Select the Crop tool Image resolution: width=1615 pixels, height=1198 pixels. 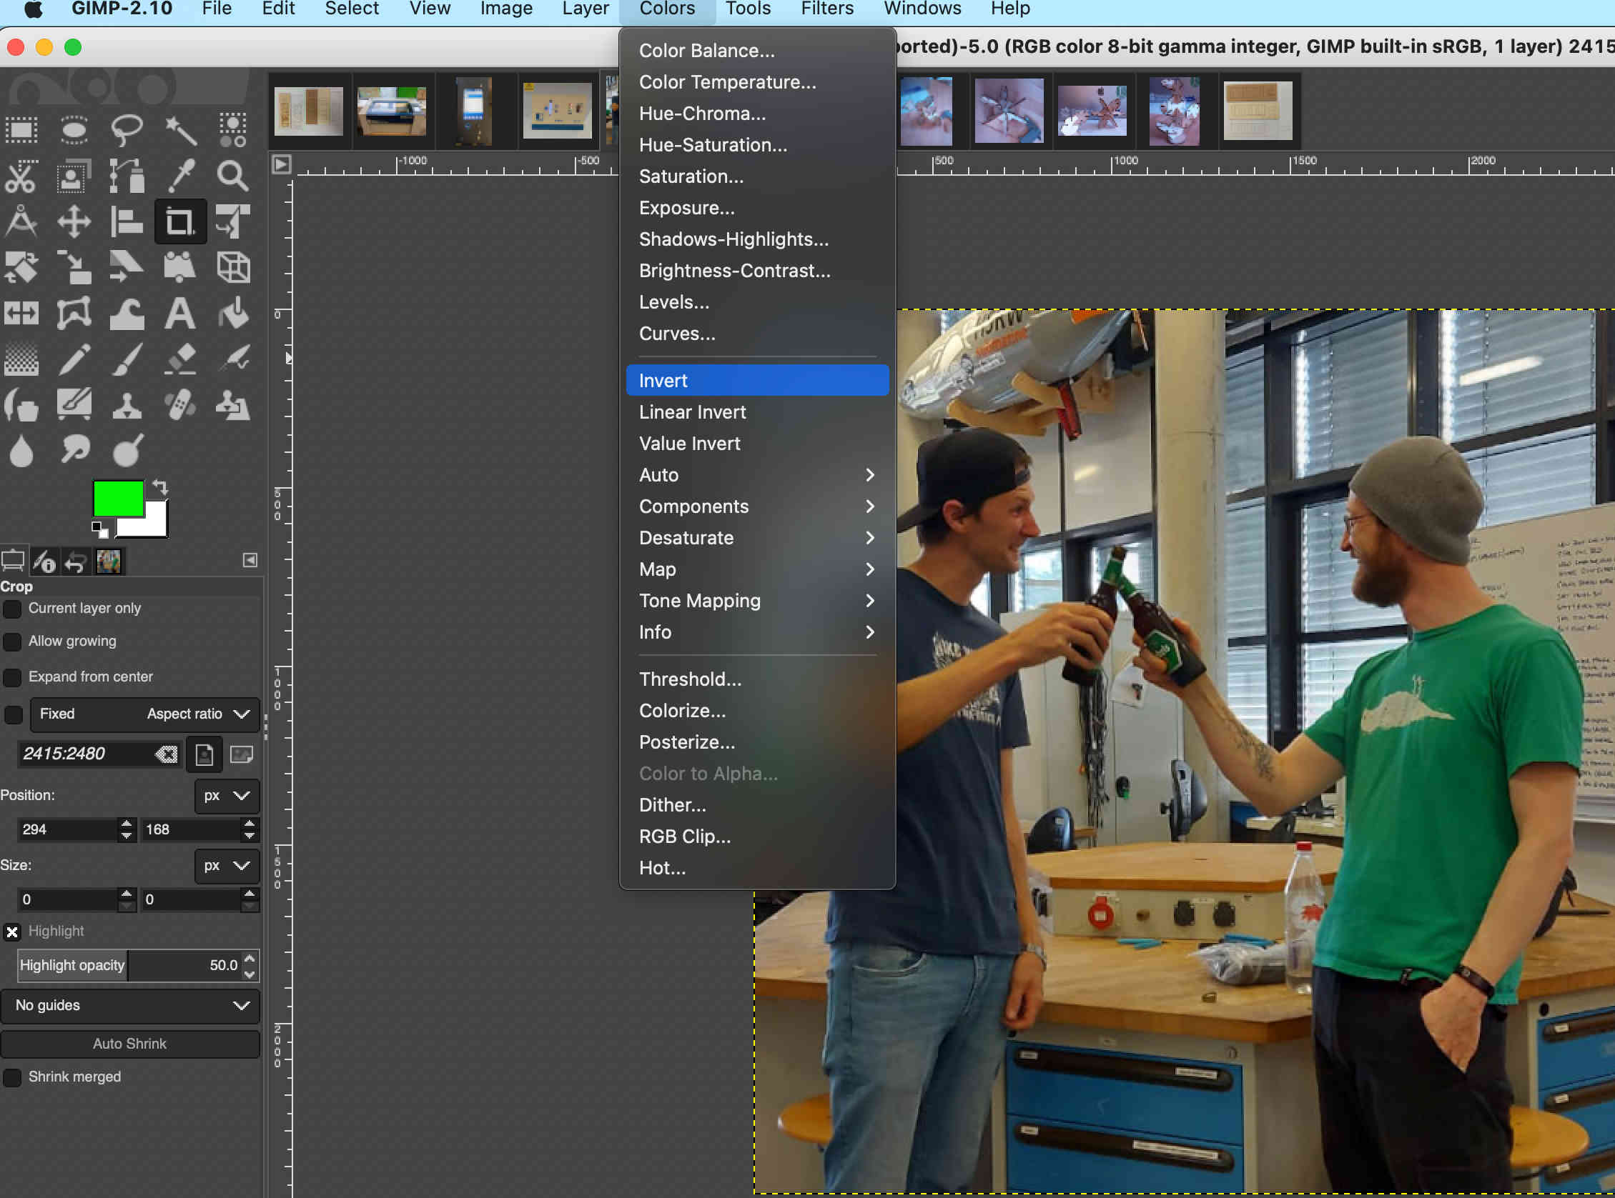(x=180, y=221)
